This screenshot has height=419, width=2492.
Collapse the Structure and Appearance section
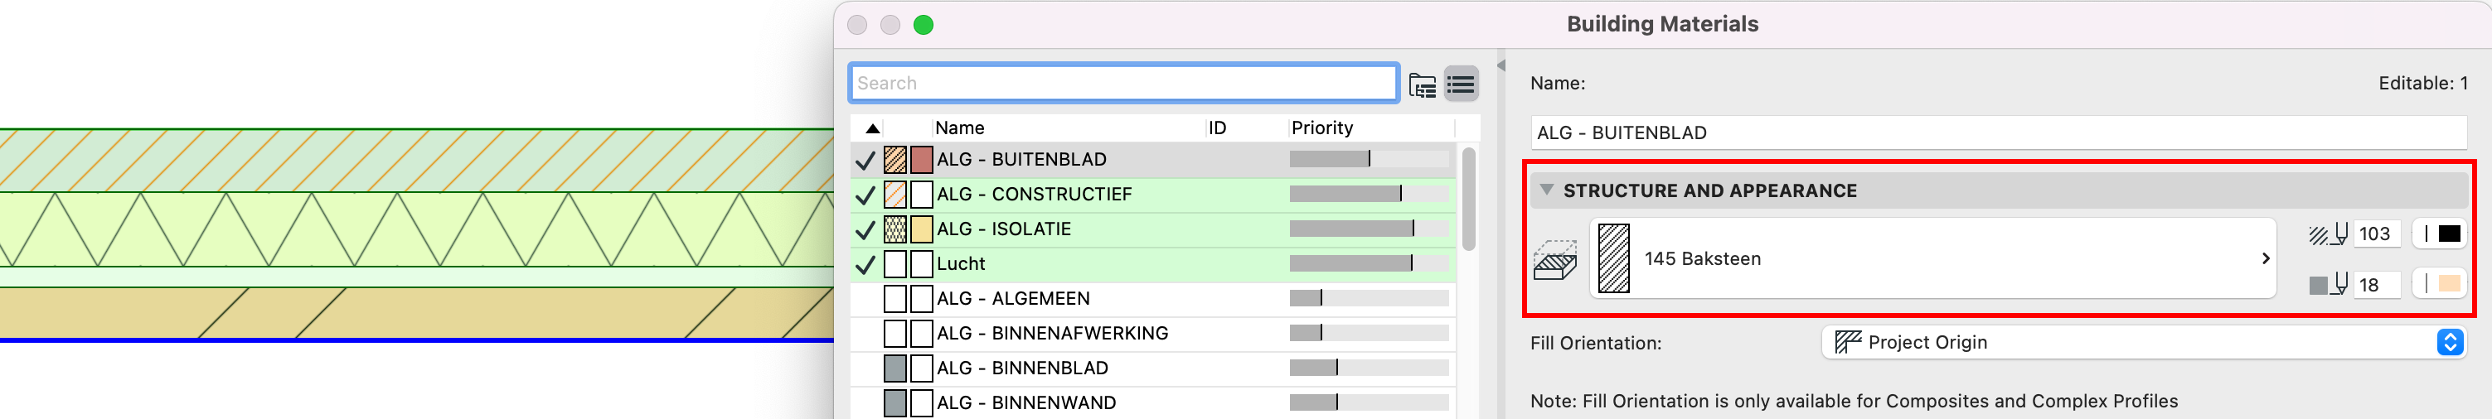(1546, 190)
